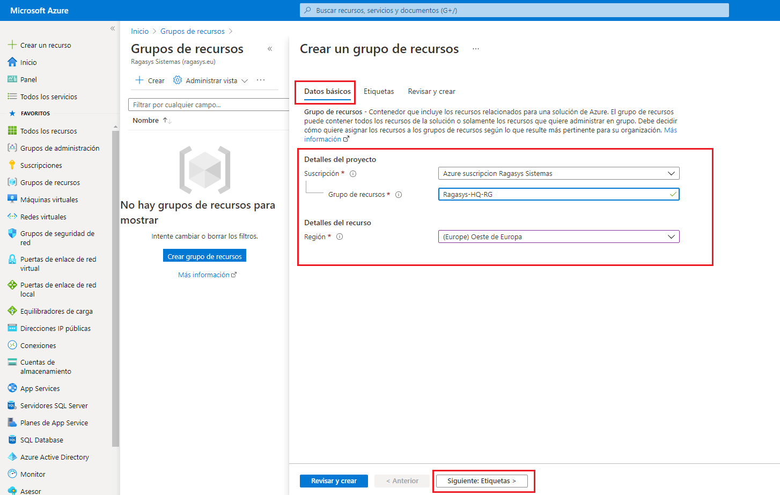Open Redes virtuales sidebar entry

click(x=43, y=217)
